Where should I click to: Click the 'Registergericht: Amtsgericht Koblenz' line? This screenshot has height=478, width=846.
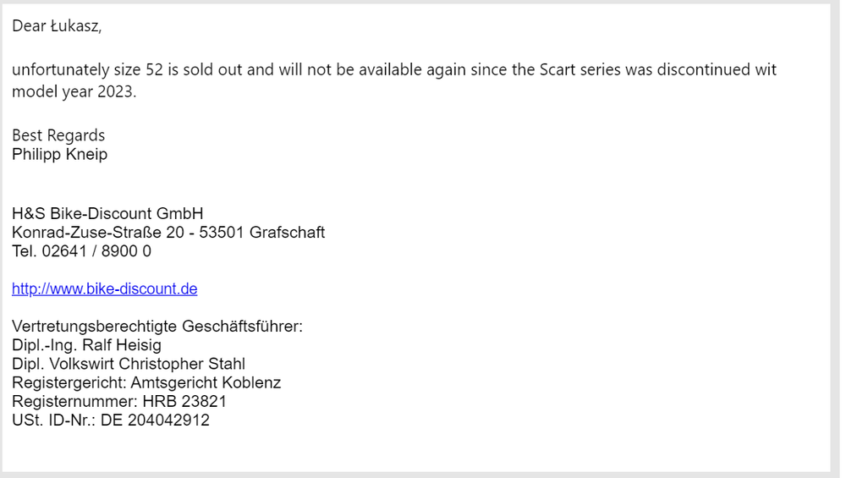pyautogui.click(x=146, y=382)
